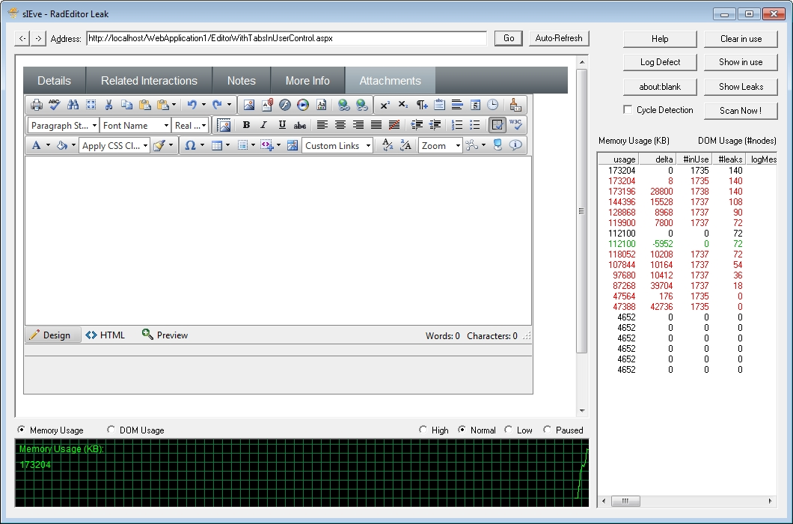This screenshot has height=524, width=793.
Task: Switch to the Related Interactions tab
Action: coord(149,81)
